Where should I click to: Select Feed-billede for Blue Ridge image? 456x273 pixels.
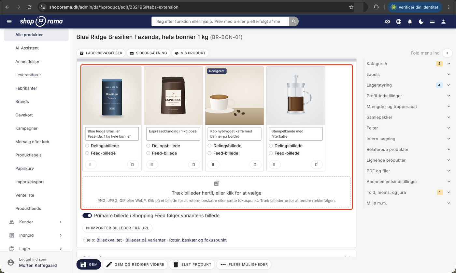(x=87, y=153)
